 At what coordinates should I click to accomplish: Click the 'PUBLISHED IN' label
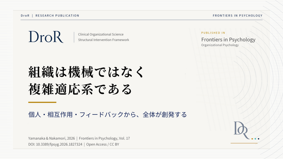click(213, 33)
